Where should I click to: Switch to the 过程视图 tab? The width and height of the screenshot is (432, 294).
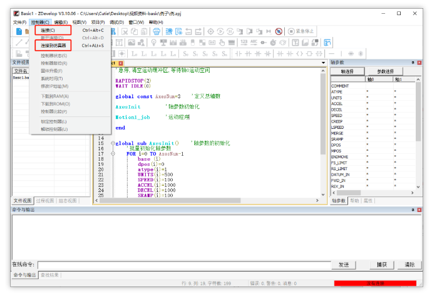tap(45, 201)
